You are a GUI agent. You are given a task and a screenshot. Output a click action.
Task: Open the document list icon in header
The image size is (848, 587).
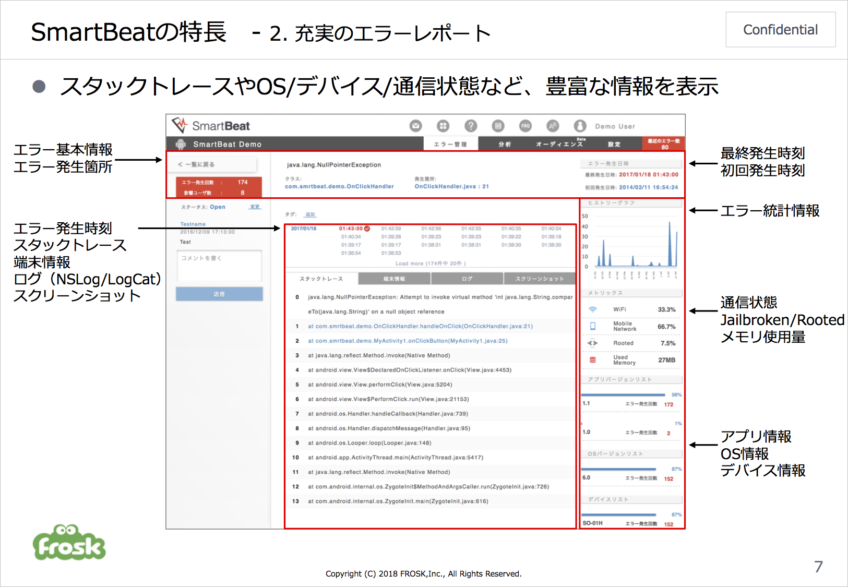pyautogui.click(x=498, y=126)
